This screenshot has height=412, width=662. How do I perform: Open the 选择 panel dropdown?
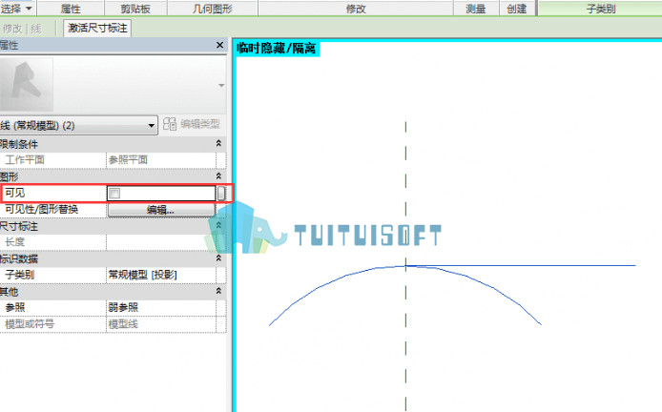[17, 8]
